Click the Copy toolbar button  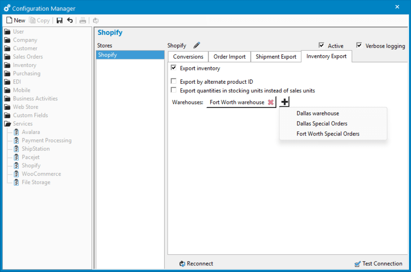pyautogui.click(x=39, y=20)
